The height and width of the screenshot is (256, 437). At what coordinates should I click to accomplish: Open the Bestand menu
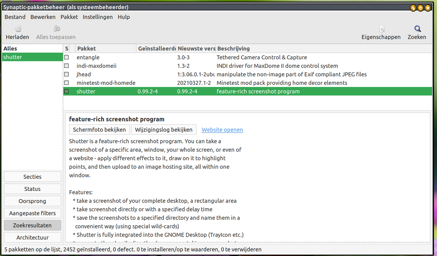click(x=15, y=17)
